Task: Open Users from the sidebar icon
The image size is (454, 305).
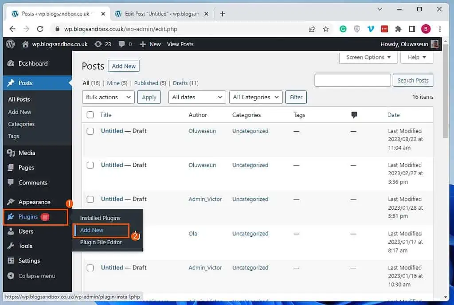Action: coord(11,231)
